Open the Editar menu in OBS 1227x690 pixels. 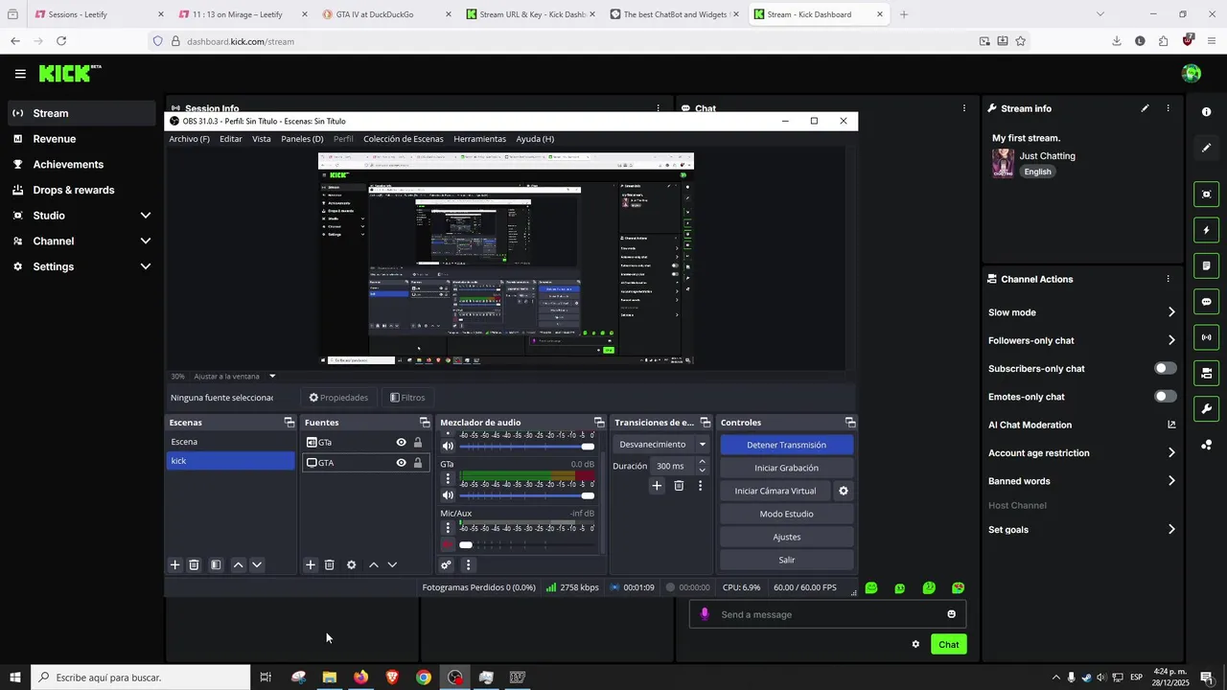pyautogui.click(x=231, y=139)
